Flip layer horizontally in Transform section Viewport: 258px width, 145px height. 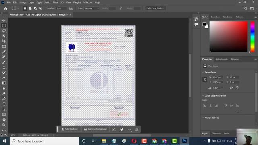231,88
